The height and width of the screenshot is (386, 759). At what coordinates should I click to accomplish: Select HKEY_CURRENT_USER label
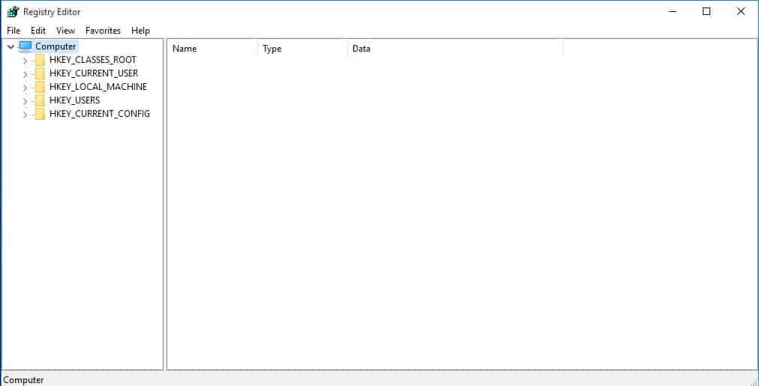pyautogui.click(x=94, y=73)
